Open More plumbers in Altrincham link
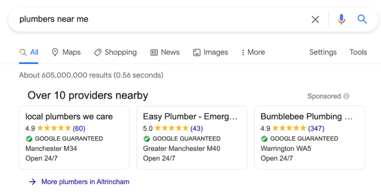This screenshot has width=381, height=192. pyautogui.click(x=85, y=182)
